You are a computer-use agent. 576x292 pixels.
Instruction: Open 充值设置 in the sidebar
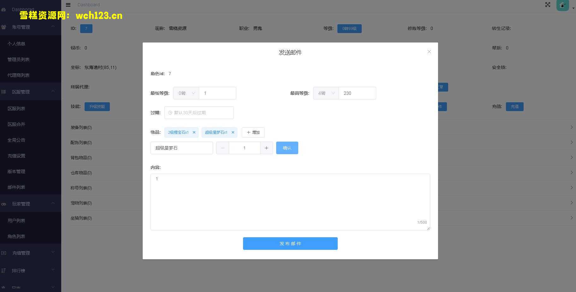(x=31, y=156)
